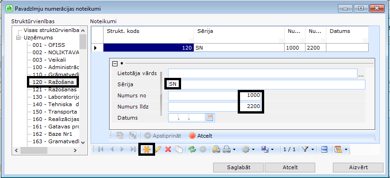Collapse the edit panel minus box
The image size is (390, 178).
point(115,64)
